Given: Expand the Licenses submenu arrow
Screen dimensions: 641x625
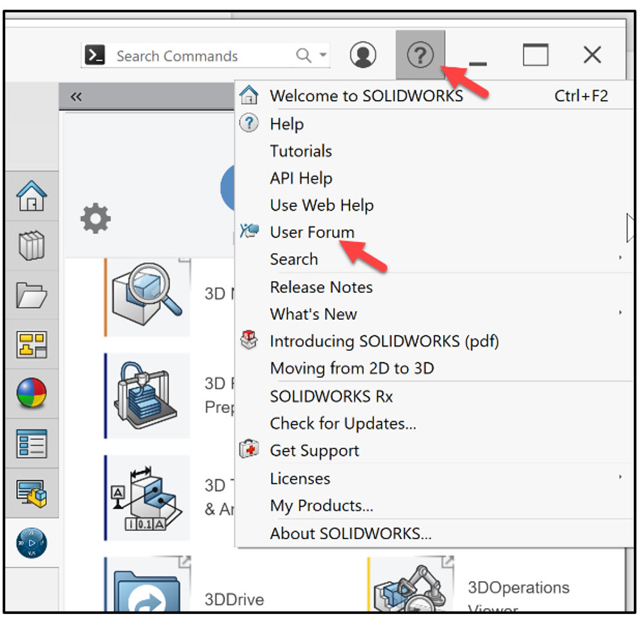Looking at the screenshot, I should point(621,478).
